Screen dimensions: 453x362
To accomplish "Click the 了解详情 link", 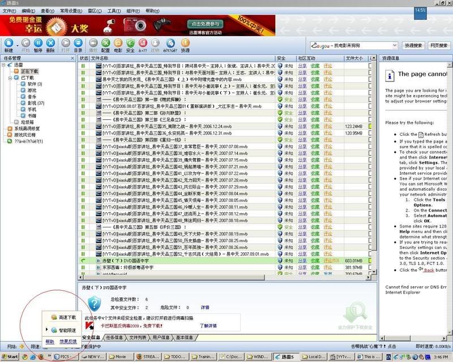I will coord(208,326).
